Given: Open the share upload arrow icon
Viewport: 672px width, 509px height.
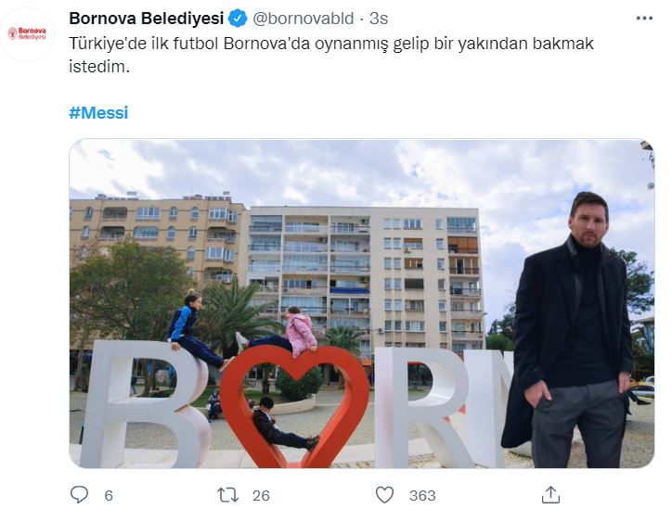Looking at the screenshot, I should 550,494.
